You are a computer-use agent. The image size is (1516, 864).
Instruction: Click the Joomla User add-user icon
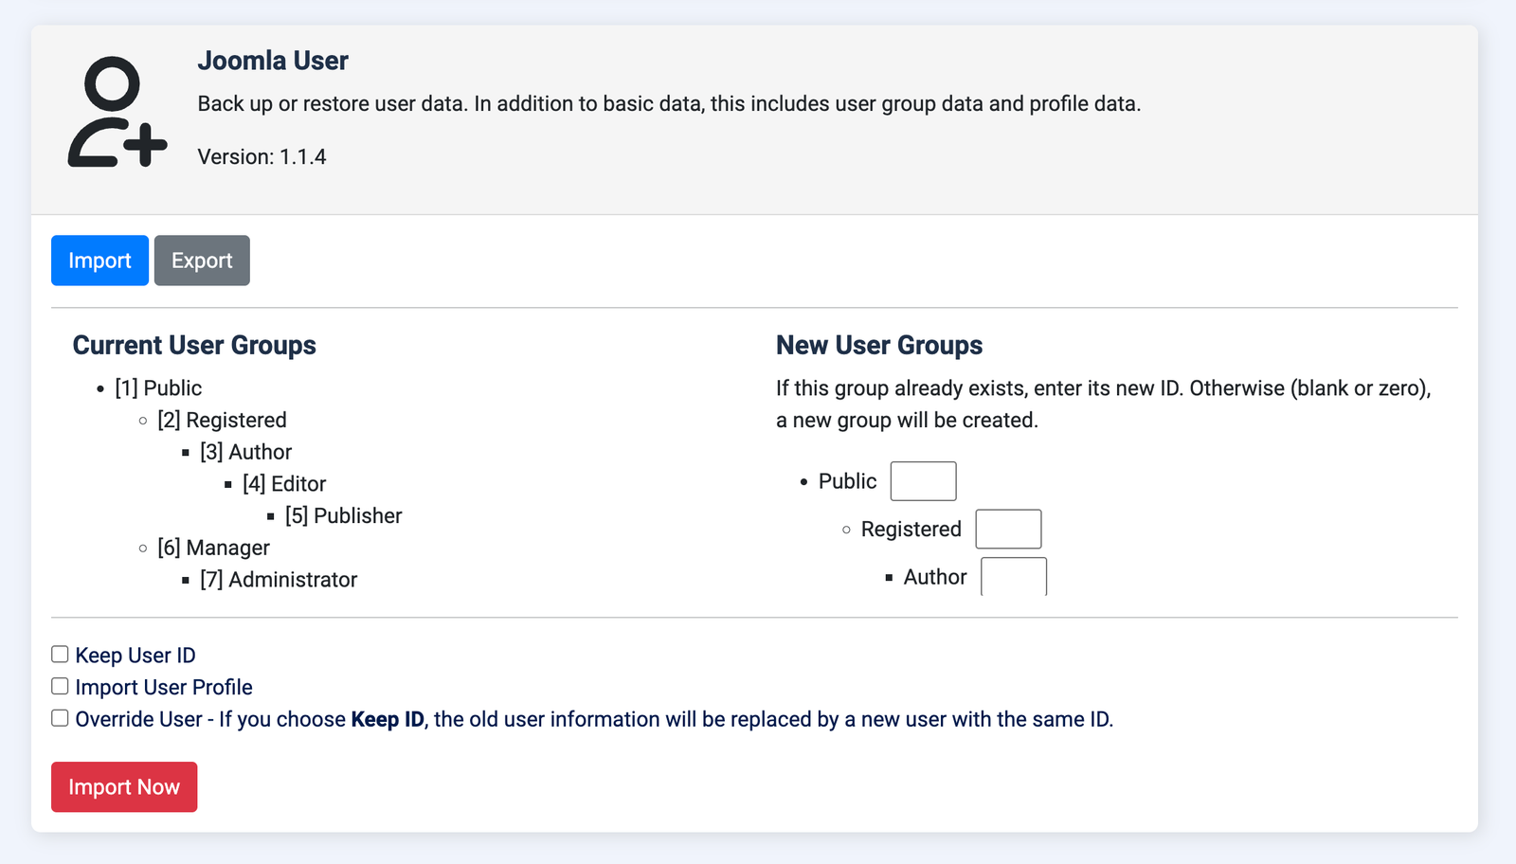117,112
